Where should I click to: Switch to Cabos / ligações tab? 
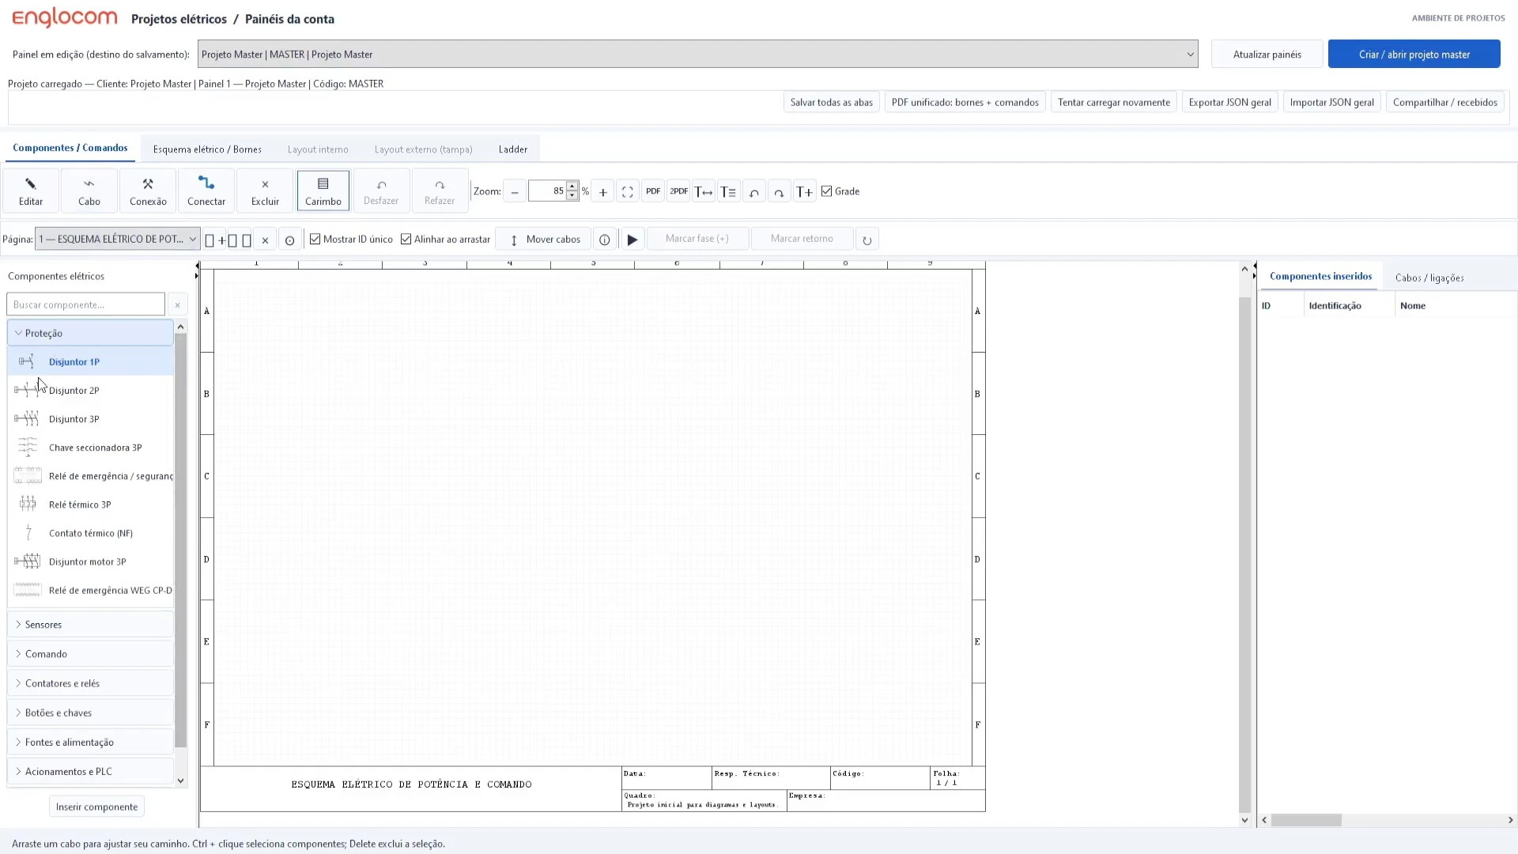tap(1429, 278)
